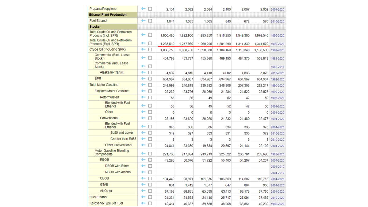This screenshot has width=368, height=207.
Task: Tick the Other Conventional checkbox
Action: point(150,145)
